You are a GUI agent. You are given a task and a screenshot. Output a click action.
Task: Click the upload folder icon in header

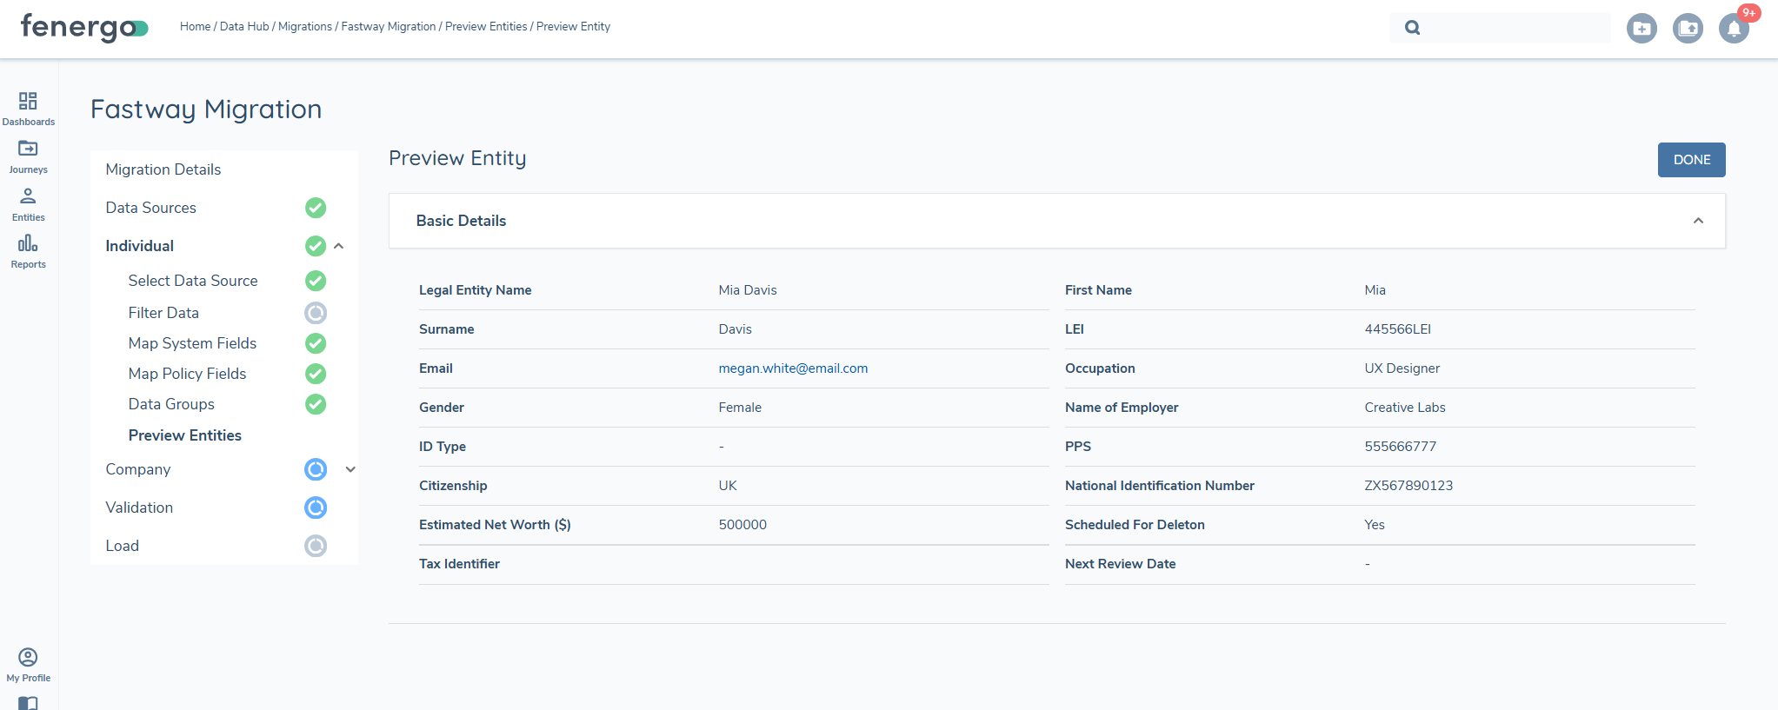[x=1688, y=29]
